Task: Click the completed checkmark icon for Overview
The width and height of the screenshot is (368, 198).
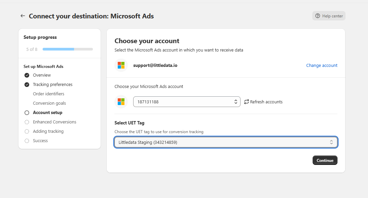Action: (27, 75)
